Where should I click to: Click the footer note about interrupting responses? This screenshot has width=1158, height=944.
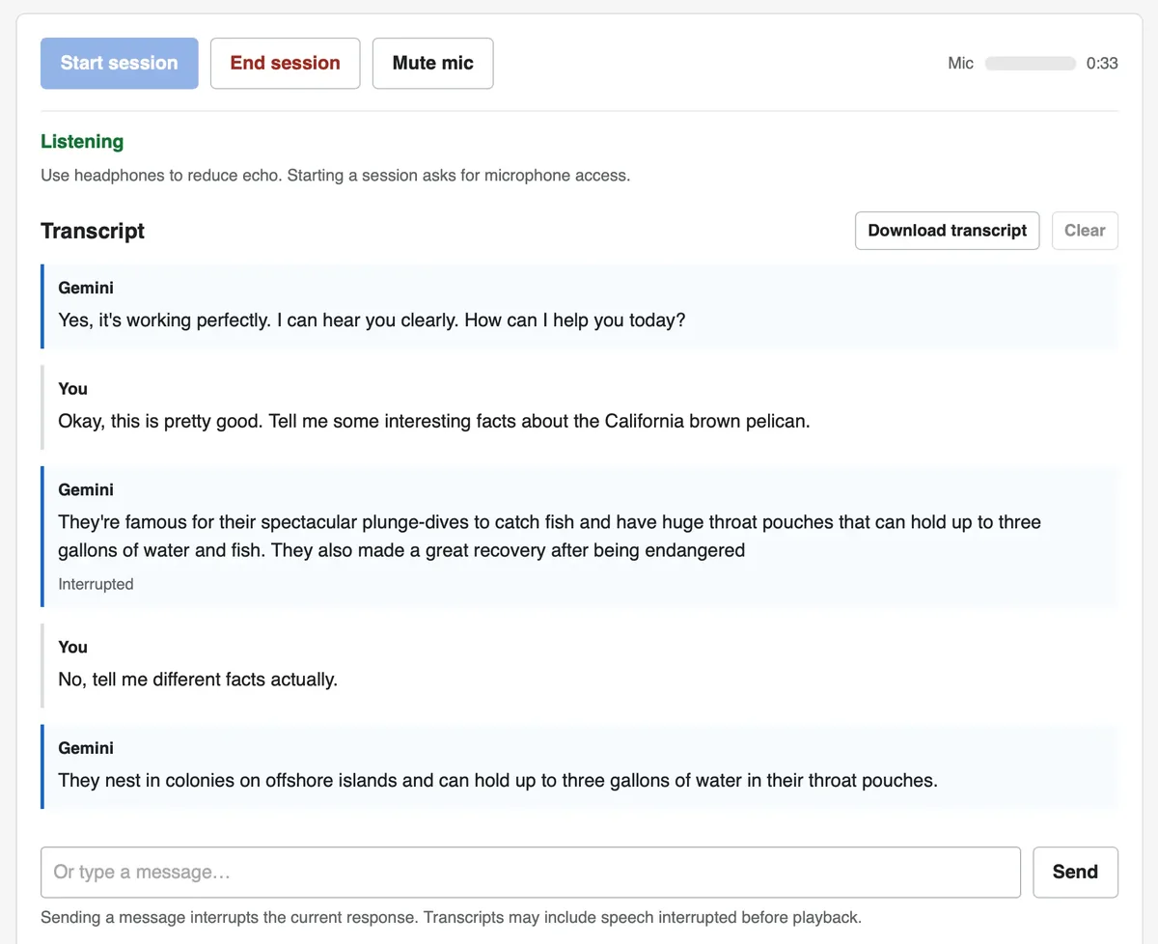point(451,917)
